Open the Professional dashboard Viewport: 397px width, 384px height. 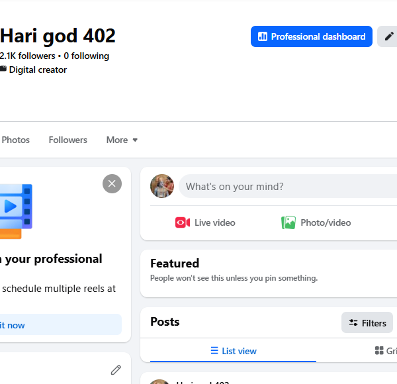coord(311,36)
